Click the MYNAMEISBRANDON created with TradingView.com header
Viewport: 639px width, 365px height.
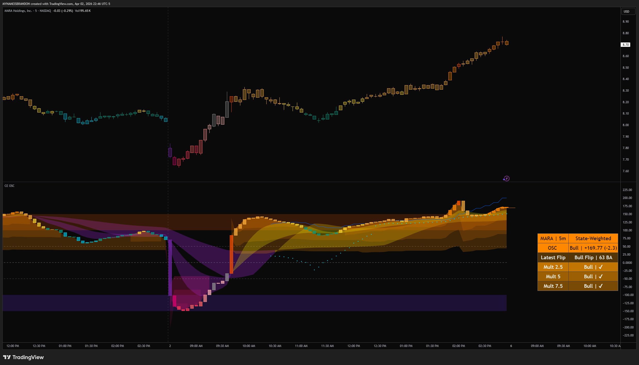pos(56,4)
